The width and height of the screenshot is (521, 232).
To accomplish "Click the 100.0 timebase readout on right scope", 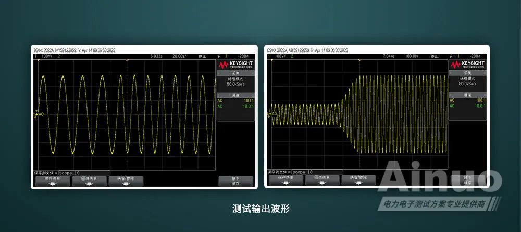I will [412, 56].
